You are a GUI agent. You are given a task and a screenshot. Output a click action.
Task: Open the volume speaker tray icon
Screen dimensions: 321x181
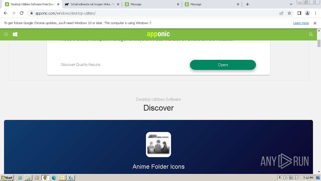click(x=285, y=178)
